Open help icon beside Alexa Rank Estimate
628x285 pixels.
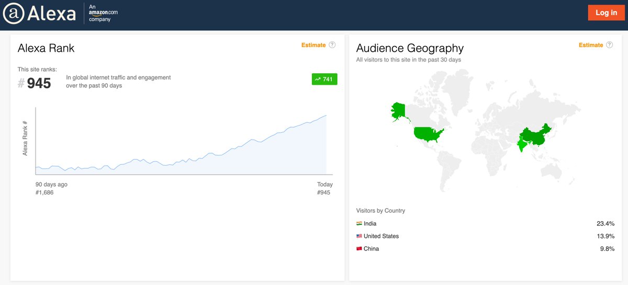[x=332, y=45]
